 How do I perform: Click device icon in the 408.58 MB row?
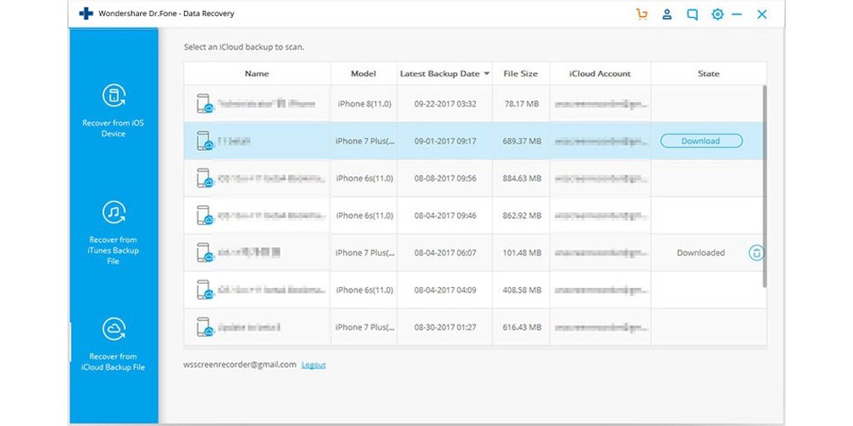pyautogui.click(x=204, y=291)
